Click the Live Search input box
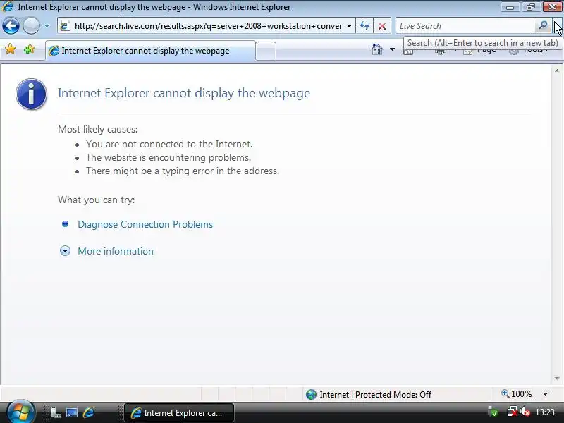 [465, 26]
